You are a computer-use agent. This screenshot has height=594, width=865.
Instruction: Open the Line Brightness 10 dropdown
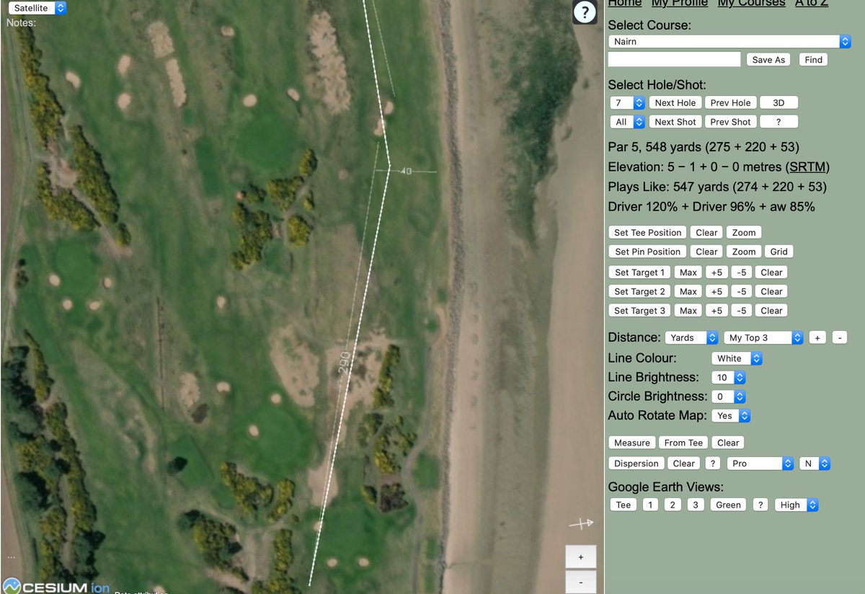(x=728, y=377)
